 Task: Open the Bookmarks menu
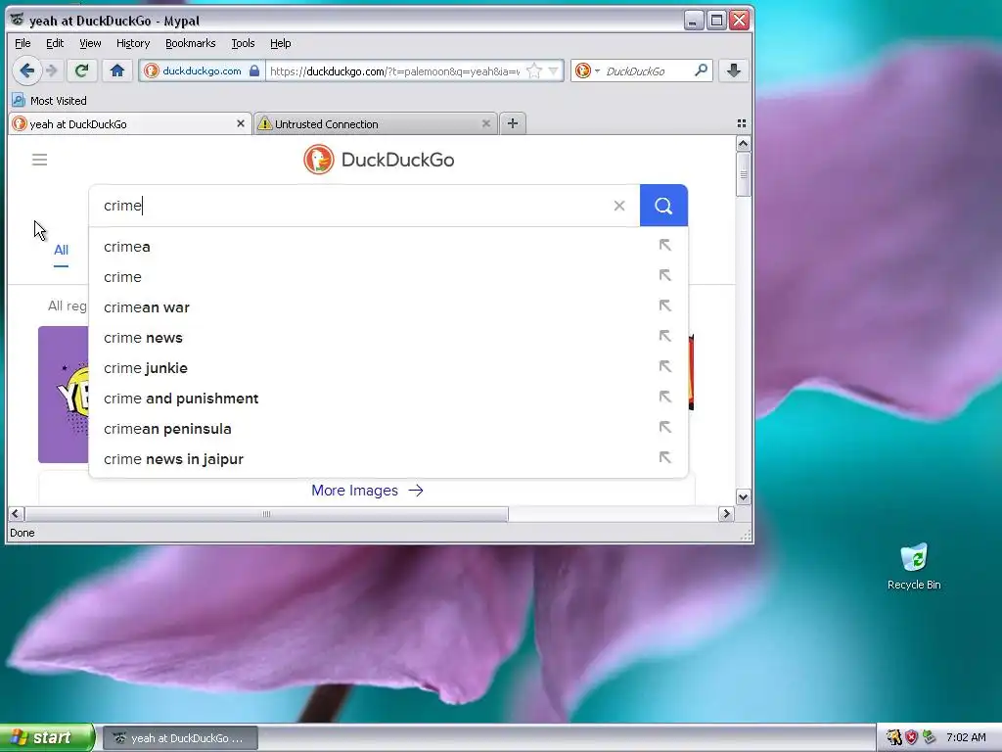point(191,43)
